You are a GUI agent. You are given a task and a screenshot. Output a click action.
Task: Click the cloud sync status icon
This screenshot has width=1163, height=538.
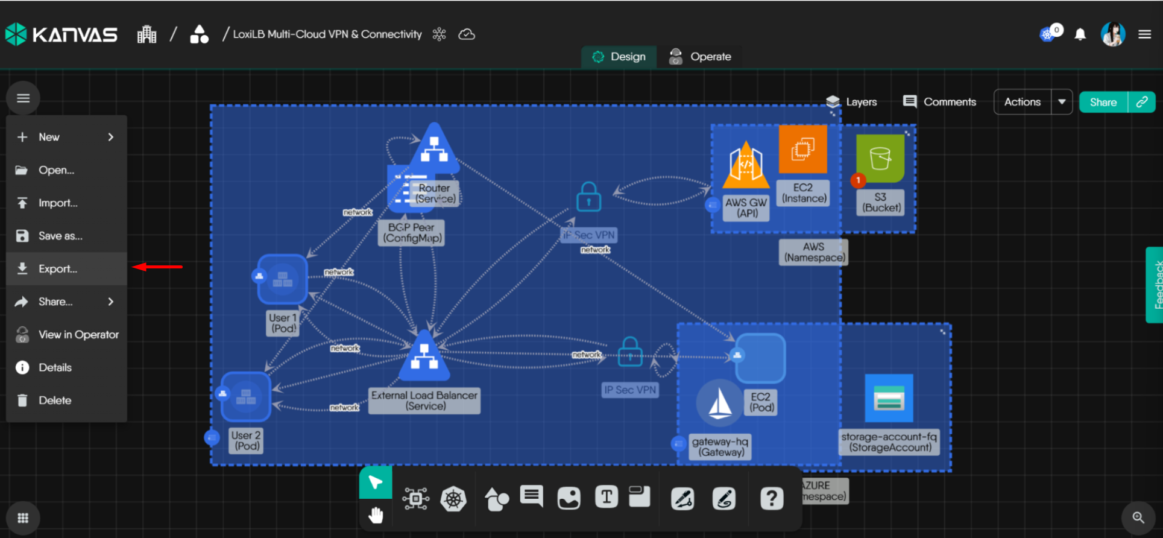pyautogui.click(x=467, y=34)
